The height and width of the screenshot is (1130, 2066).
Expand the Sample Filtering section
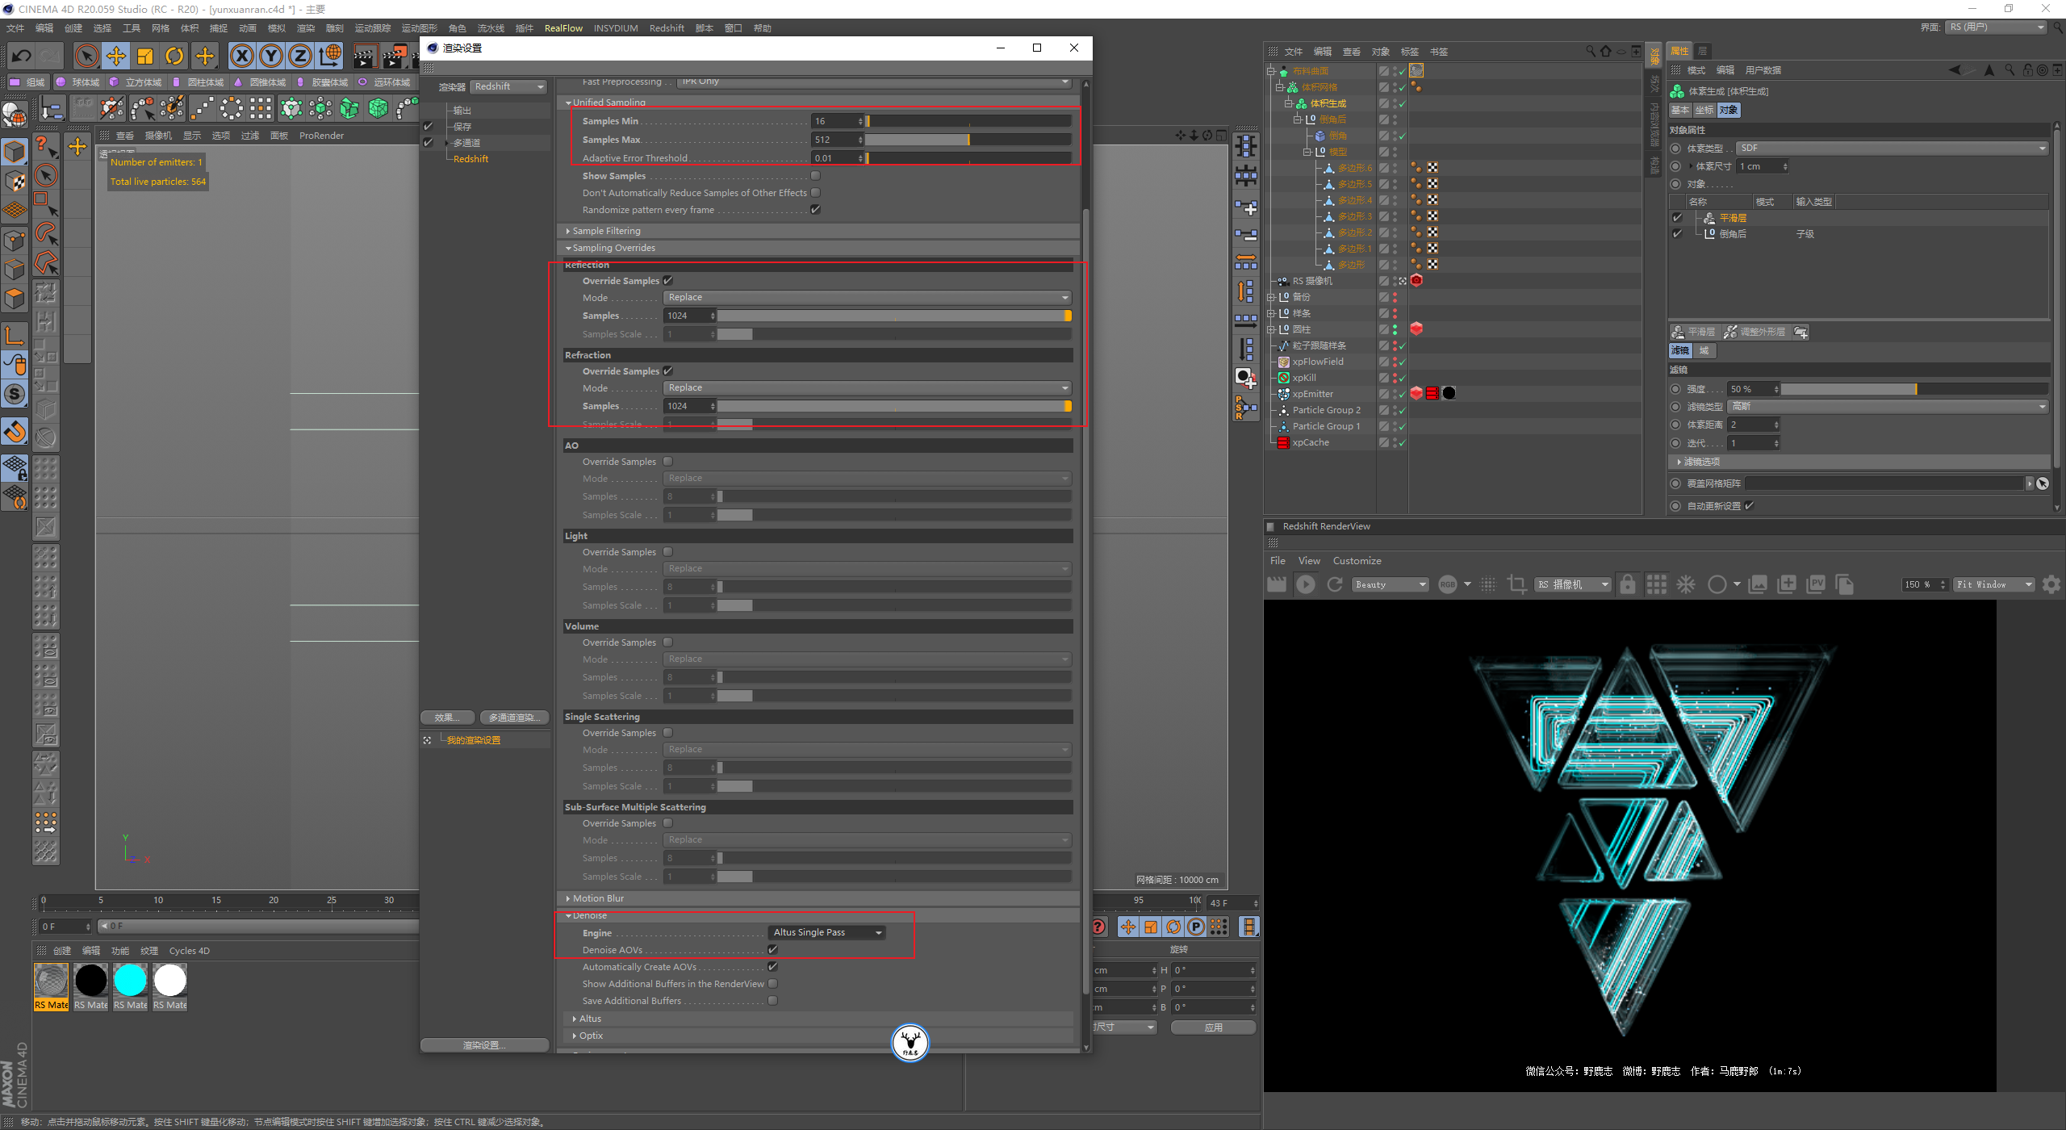pos(605,231)
